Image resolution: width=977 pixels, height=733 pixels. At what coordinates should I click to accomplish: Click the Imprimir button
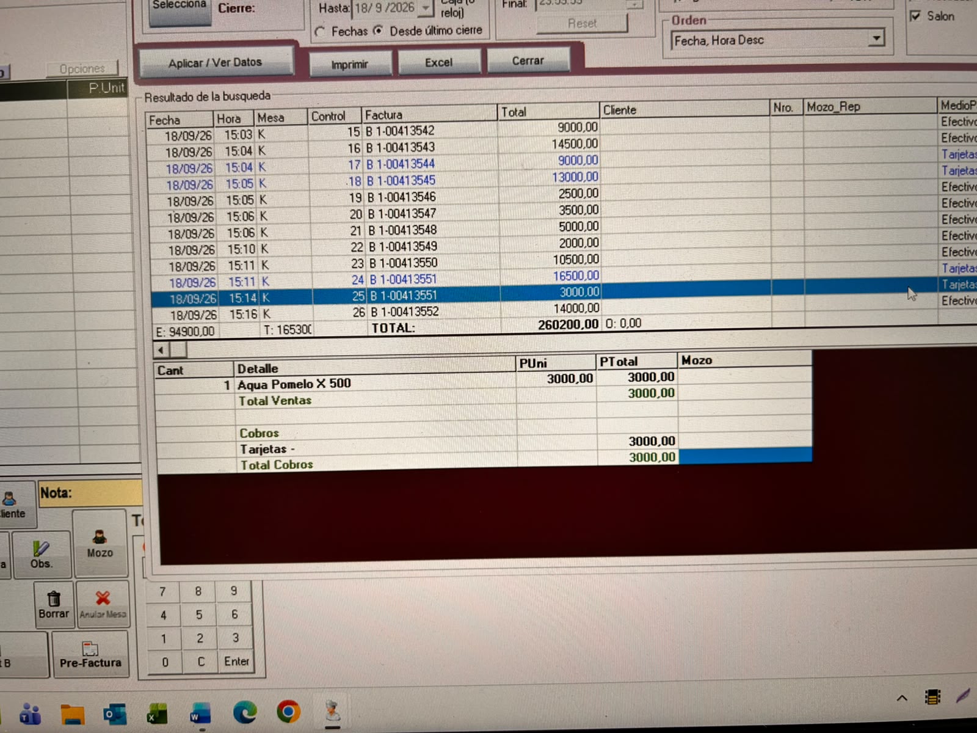pyautogui.click(x=350, y=64)
